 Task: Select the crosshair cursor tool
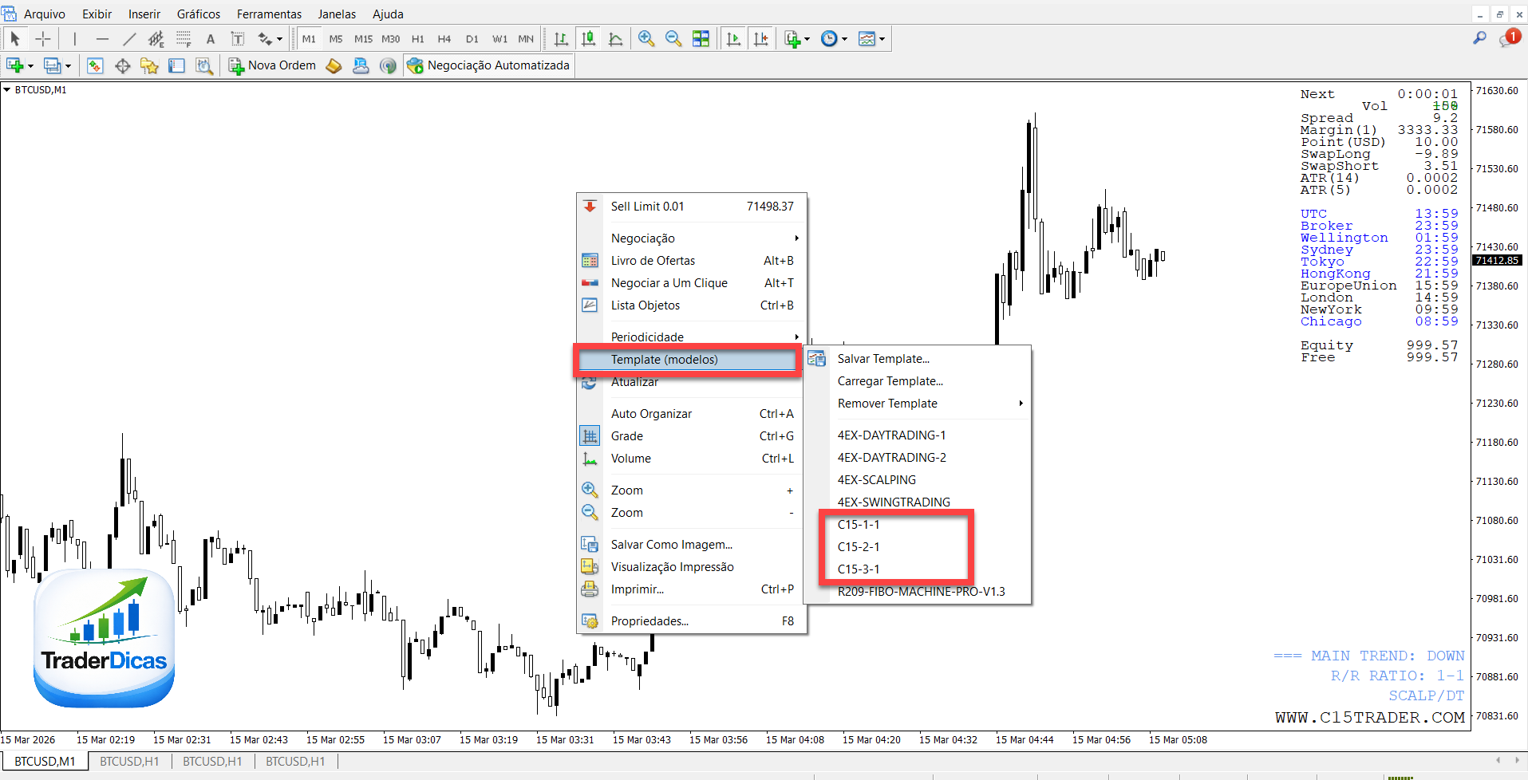coord(43,38)
